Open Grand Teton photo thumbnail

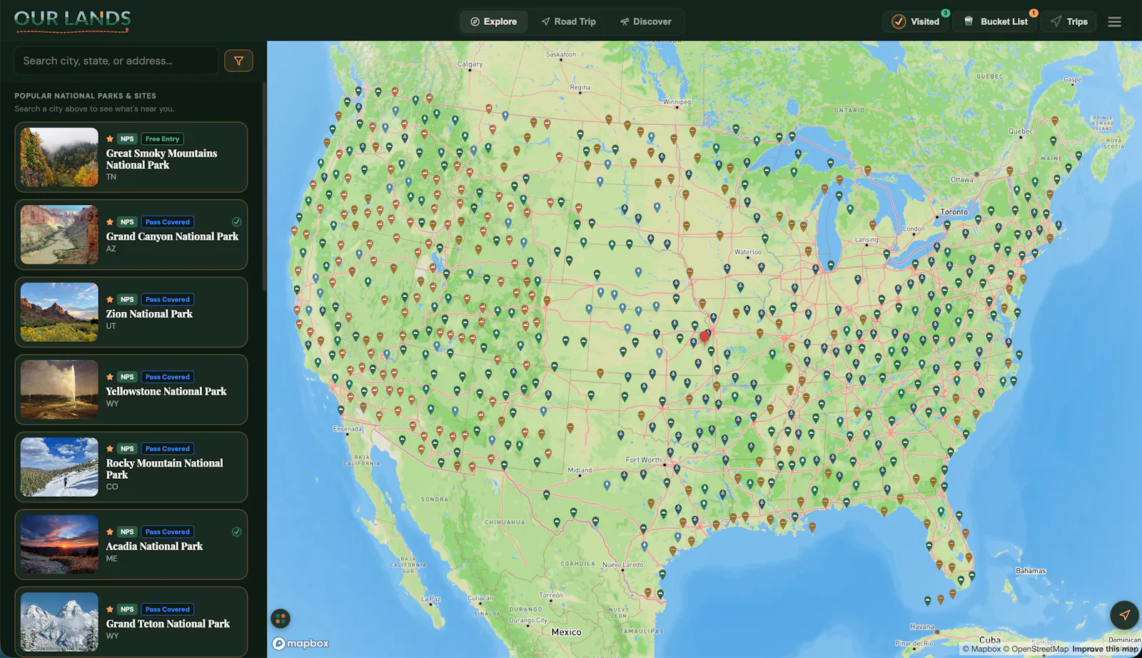pos(59,622)
